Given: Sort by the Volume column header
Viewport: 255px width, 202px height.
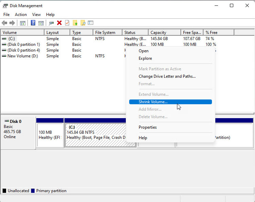Looking at the screenshot, I should pyautogui.click(x=22, y=33).
